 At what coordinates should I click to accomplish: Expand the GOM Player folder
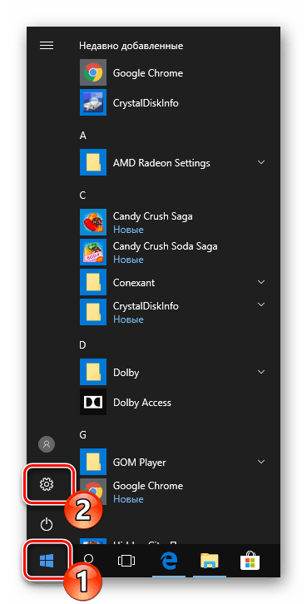coord(172,462)
